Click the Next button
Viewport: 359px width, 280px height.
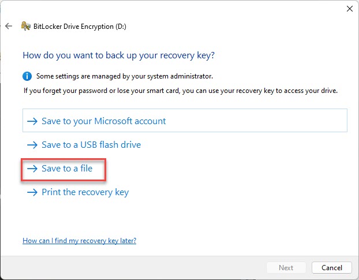point(286,268)
